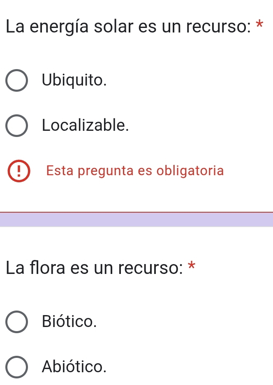The height and width of the screenshot is (385, 273).
Task: Select the Localizable radio button
Action: click(17, 125)
